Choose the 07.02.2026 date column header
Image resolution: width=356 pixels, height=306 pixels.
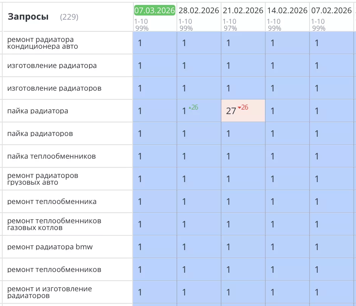331,11
